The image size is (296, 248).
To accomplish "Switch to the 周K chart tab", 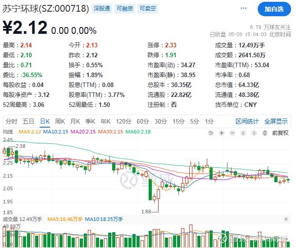I will coord(60,121).
